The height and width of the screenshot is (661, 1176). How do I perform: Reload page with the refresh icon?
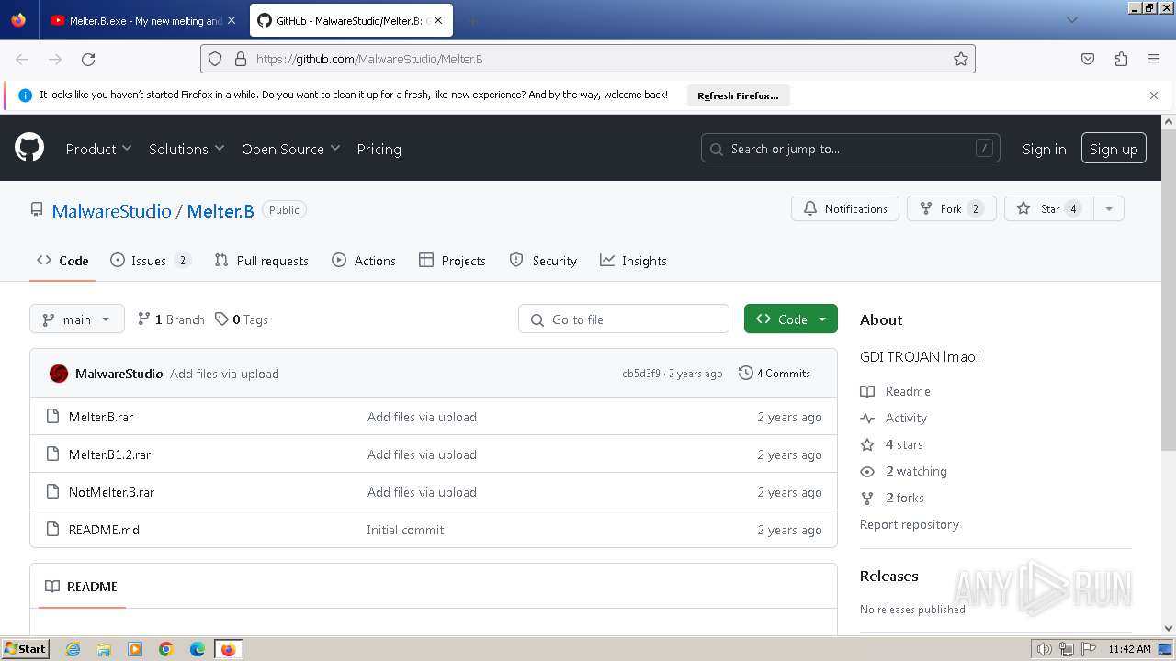[88, 59]
